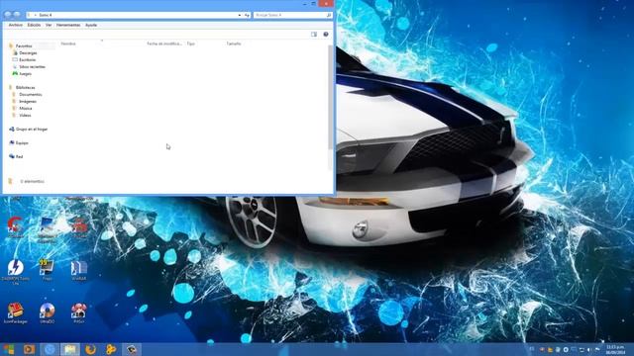The height and width of the screenshot is (356, 634).
Task: Go forward in the Explorer window
Action: click(17, 15)
